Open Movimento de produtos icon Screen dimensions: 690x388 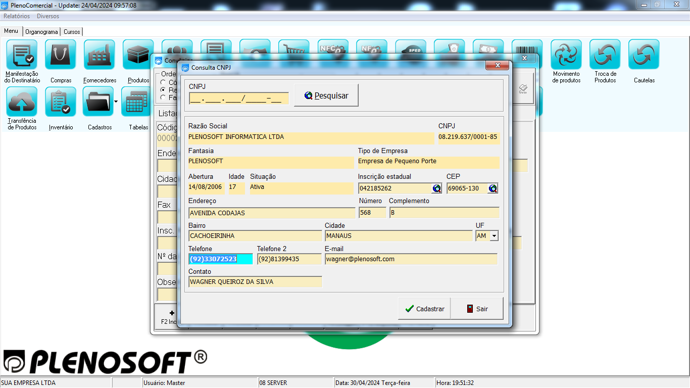click(x=566, y=55)
